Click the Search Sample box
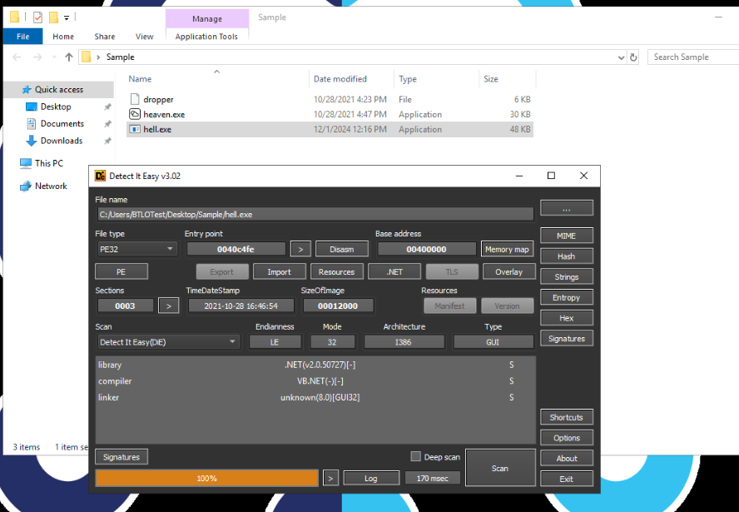 pos(692,57)
